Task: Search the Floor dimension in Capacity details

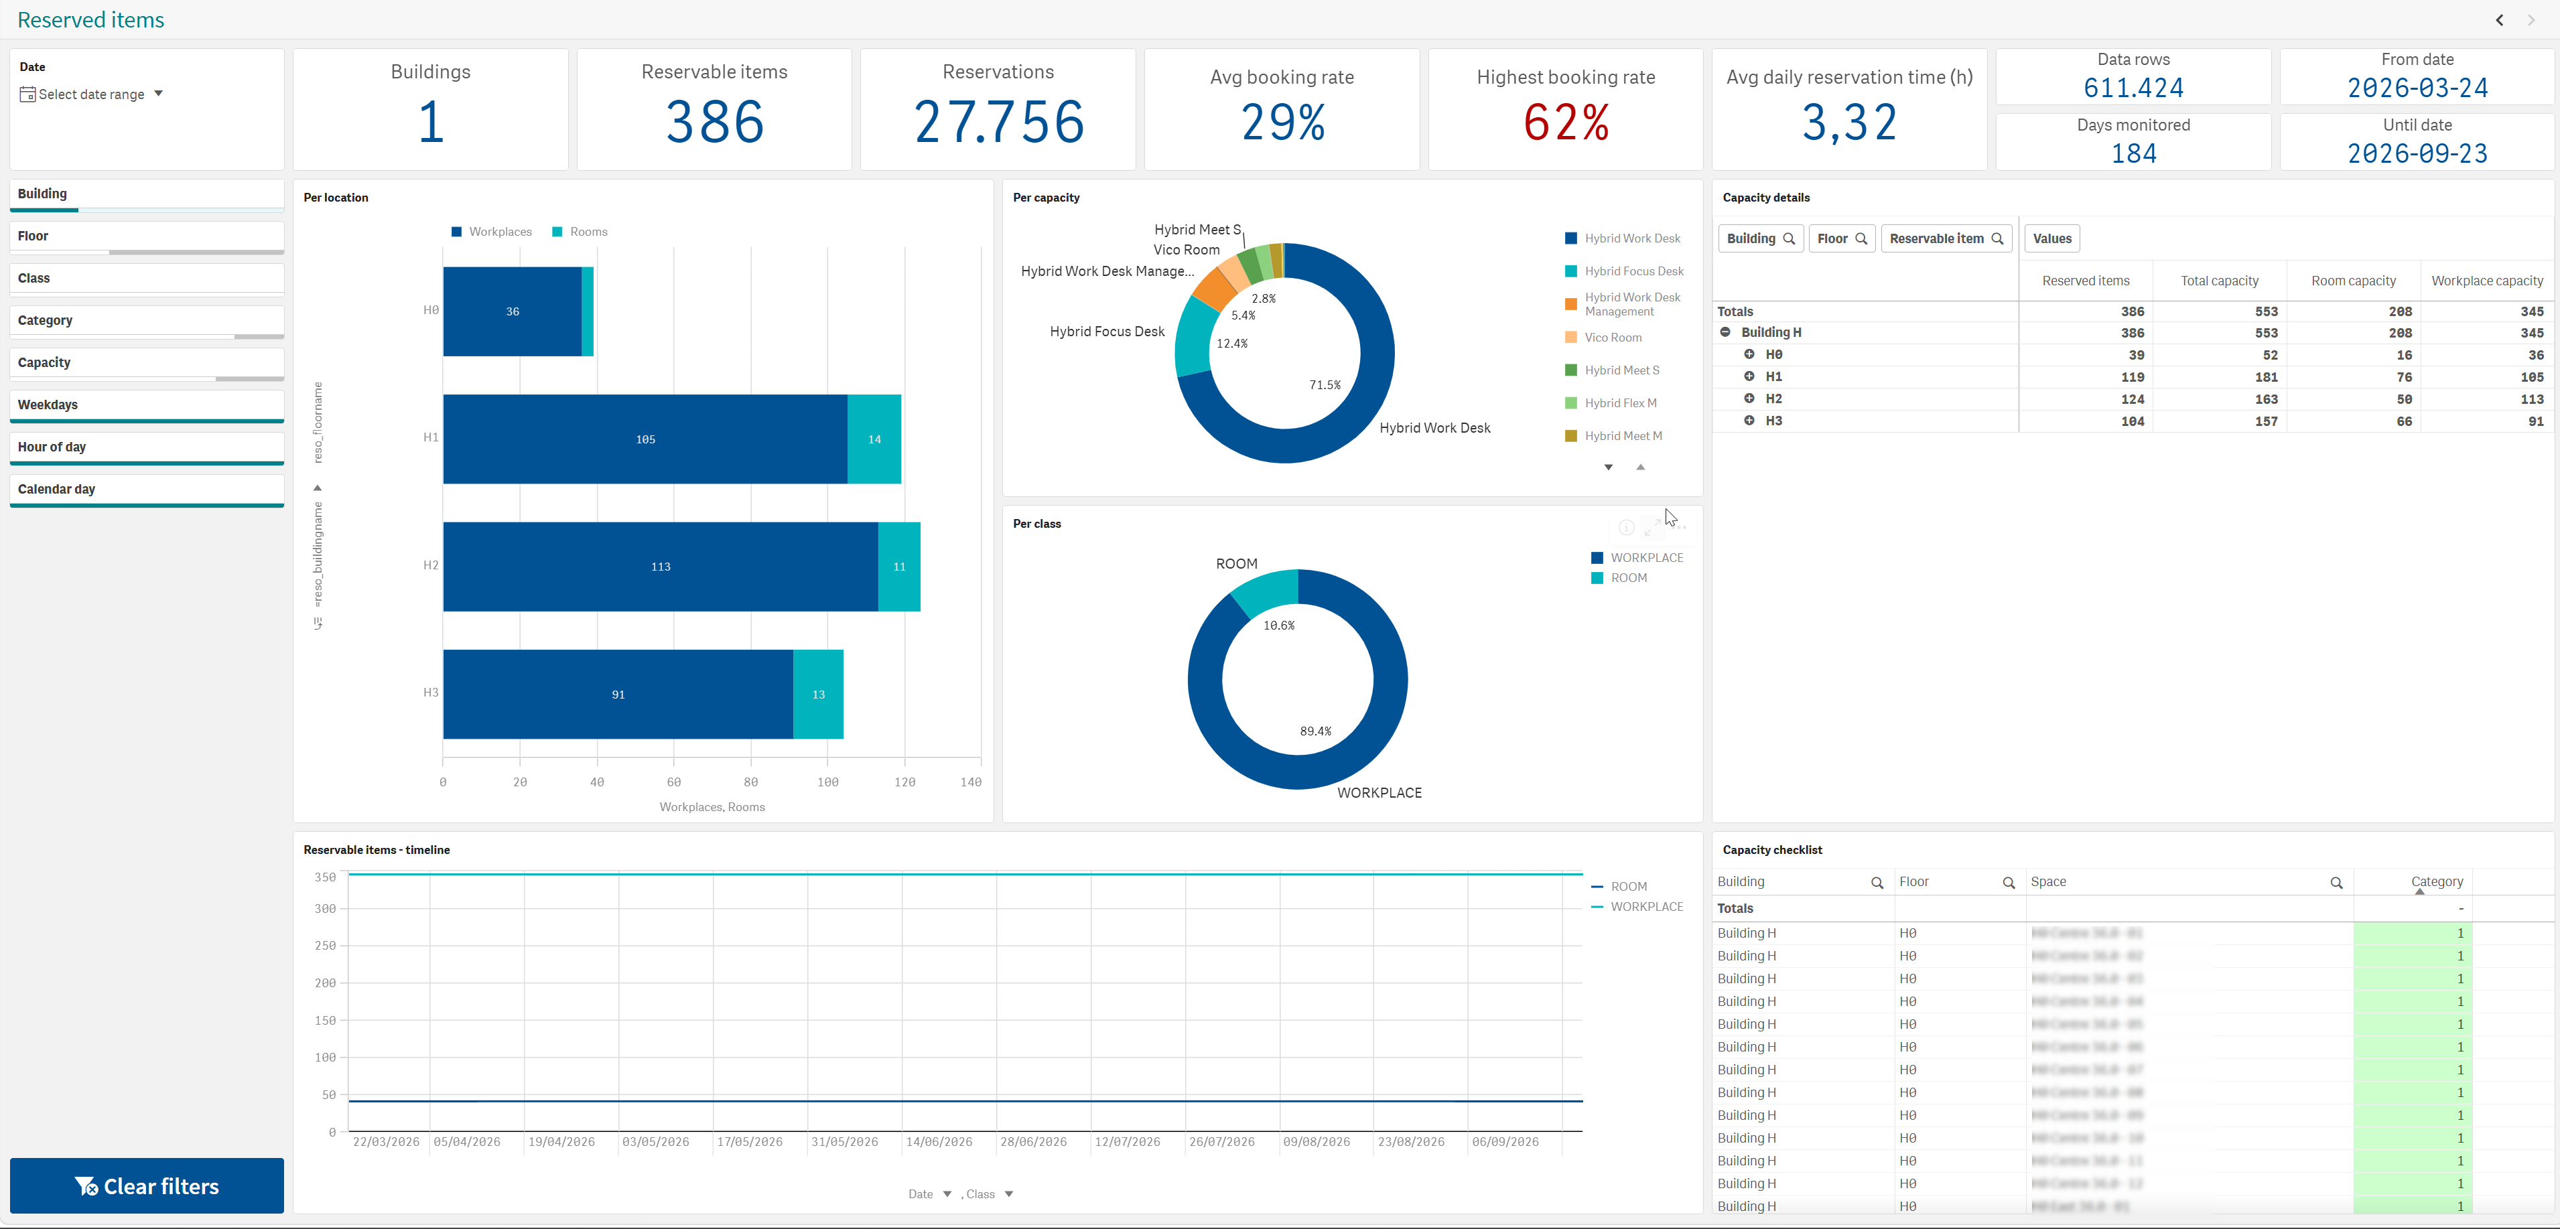Action: click(x=1861, y=238)
